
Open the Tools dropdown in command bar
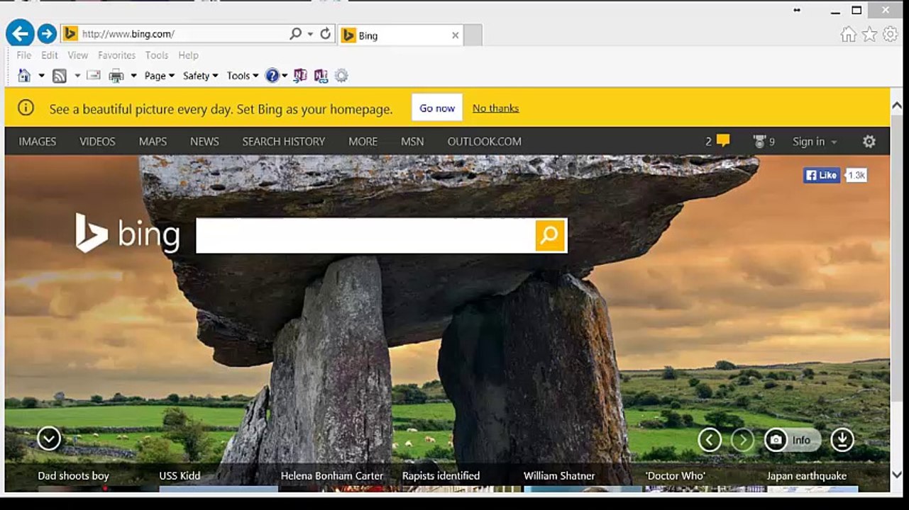tap(243, 76)
